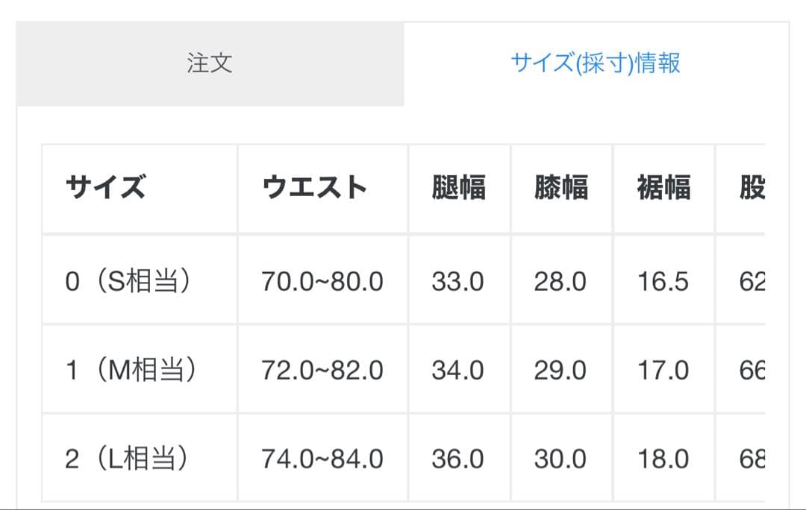806x510 pixels.
Task: Select the サイズ(採寸)情報 tab
Action: (x=596, y=63)
